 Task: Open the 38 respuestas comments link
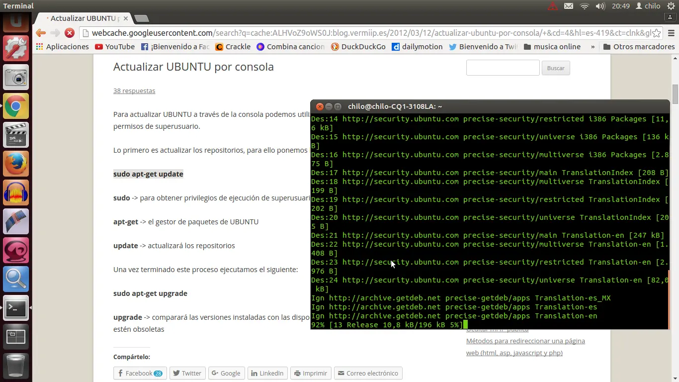click(134, 91)
